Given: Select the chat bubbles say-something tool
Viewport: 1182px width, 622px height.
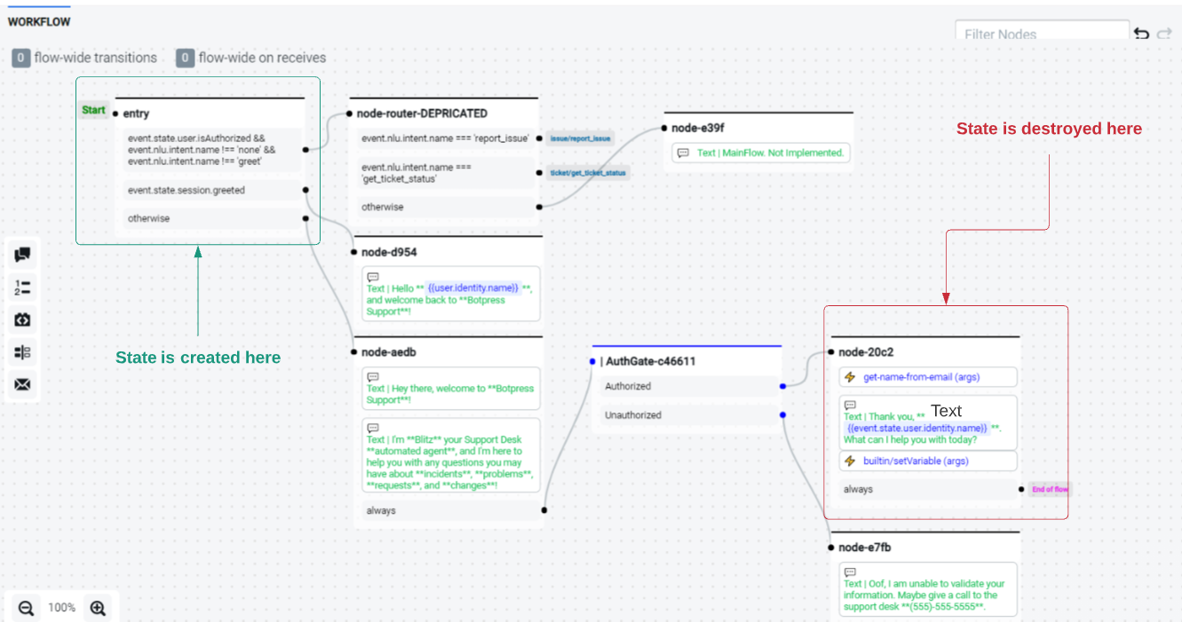Looking at the screenshot, I should point(22,256).
